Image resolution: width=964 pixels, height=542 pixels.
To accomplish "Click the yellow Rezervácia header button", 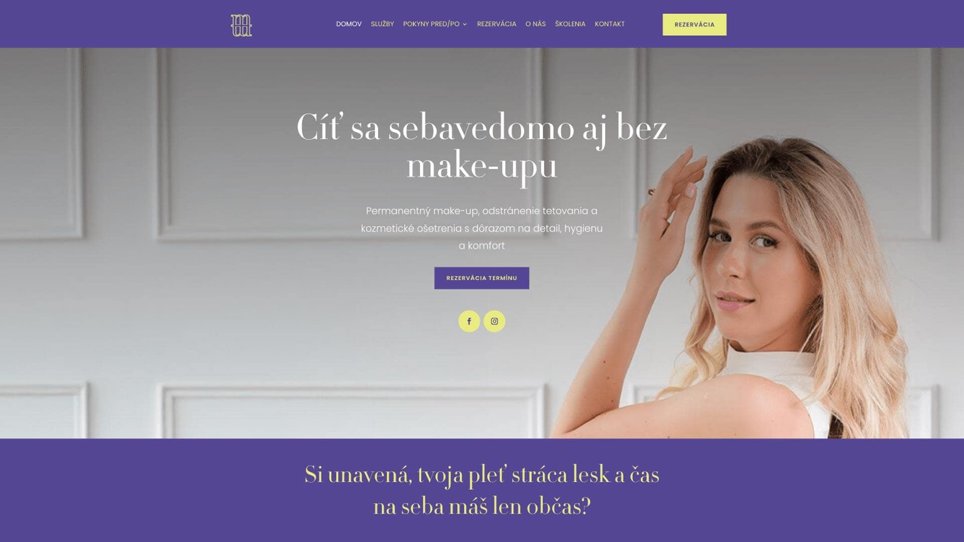I will 694,25.
